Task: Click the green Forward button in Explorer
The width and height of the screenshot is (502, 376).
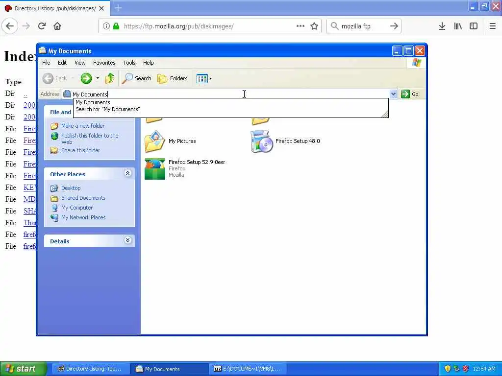Action: pyautogui.click(x=86, y=78)
